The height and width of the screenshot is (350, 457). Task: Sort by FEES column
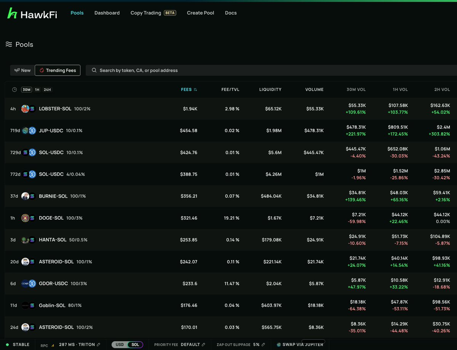(x=189, y=90)
